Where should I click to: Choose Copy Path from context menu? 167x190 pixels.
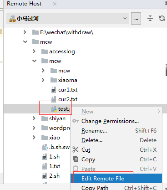116,187
